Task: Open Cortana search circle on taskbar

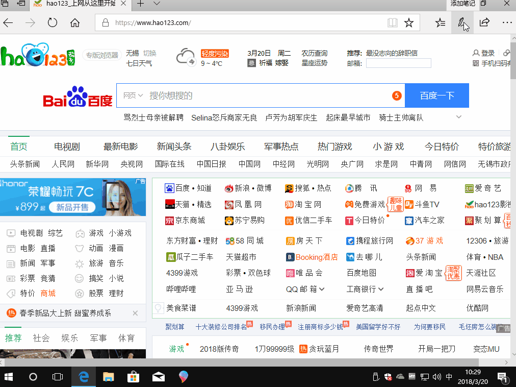Action: pyautogui.click(x=33, y=377)
